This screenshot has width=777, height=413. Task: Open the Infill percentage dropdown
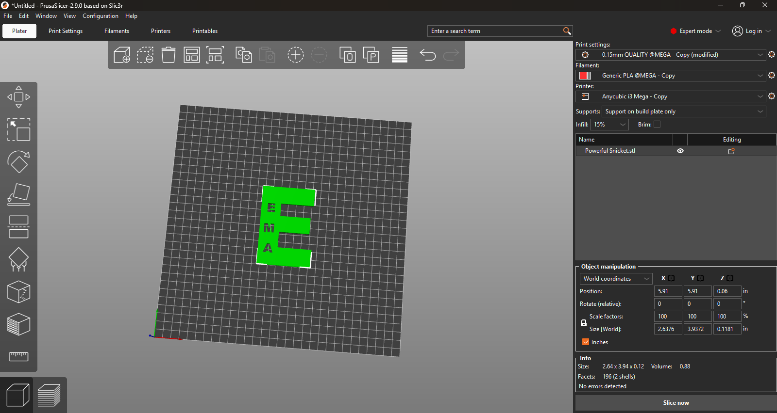[609, 125]
